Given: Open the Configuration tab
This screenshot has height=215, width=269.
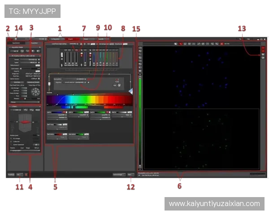Looking at the screenshot, I should [55, 39].
